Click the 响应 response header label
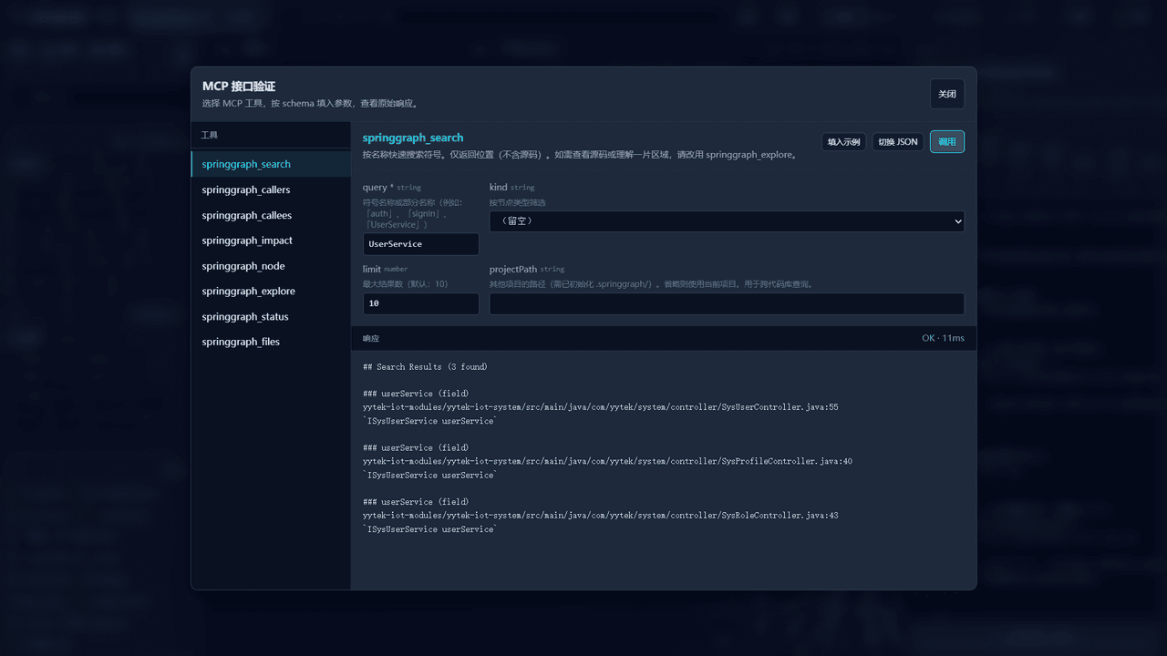Viewport: 1167px width, 656px height. click(371, 338)
